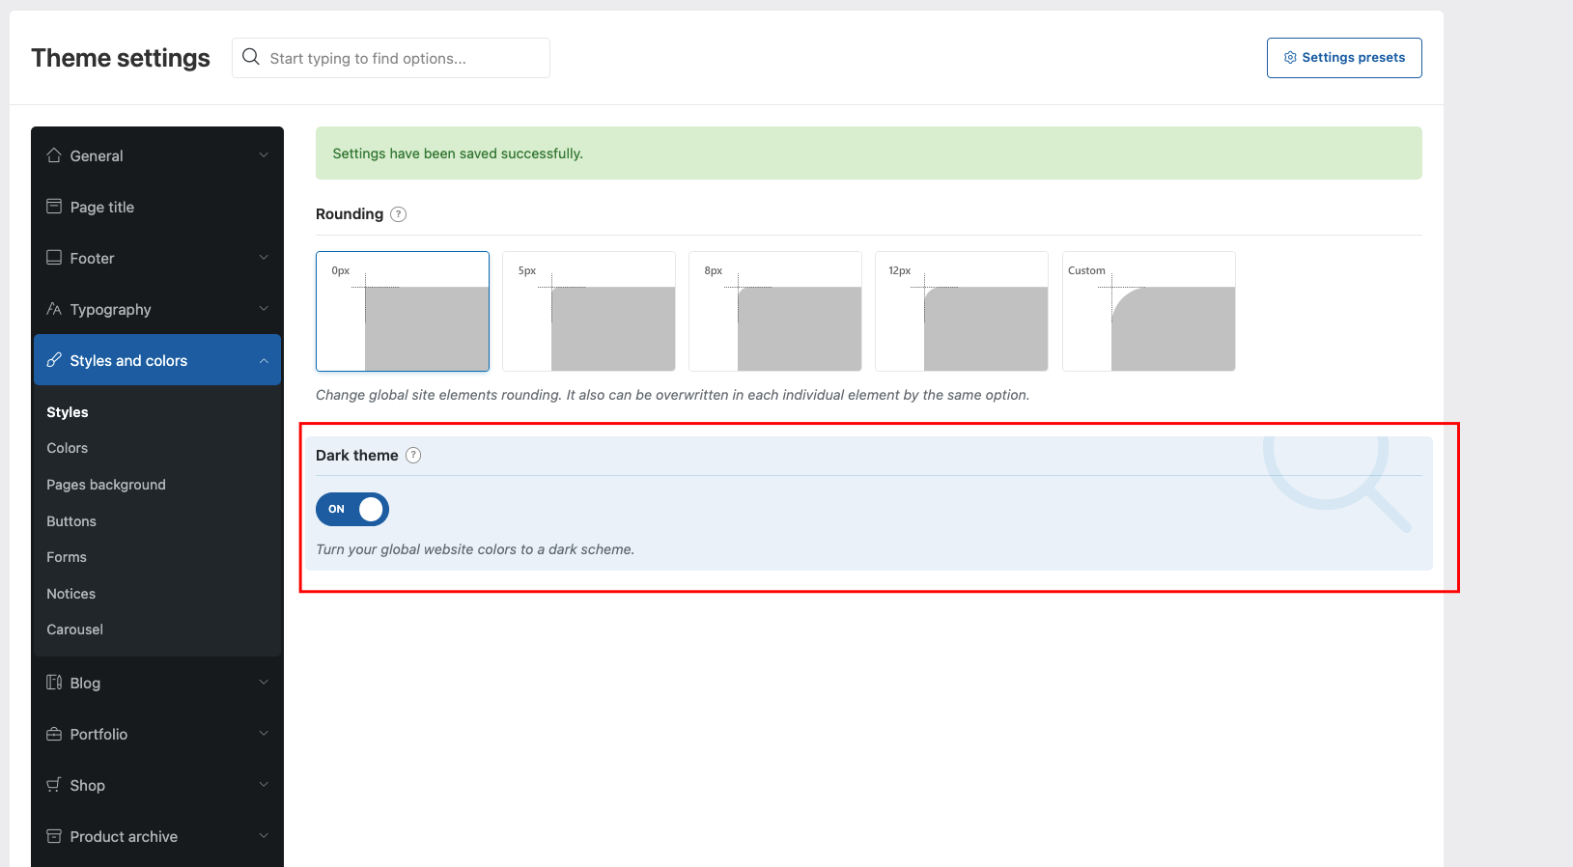Open the Typography menu label
Screen dimensions: 1573x867
111,310
